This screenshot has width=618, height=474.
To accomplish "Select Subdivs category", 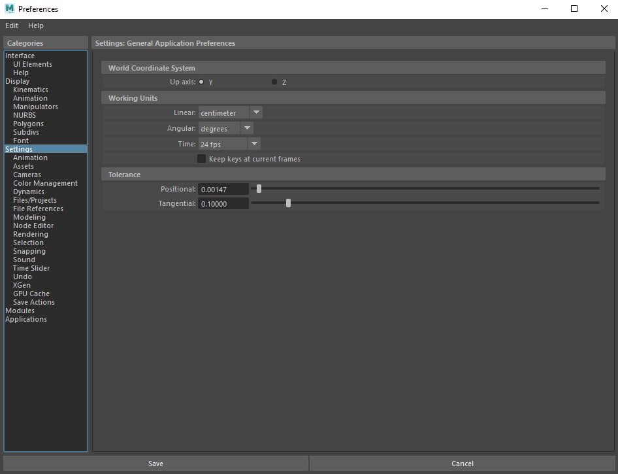I will [x=25, y=132].
